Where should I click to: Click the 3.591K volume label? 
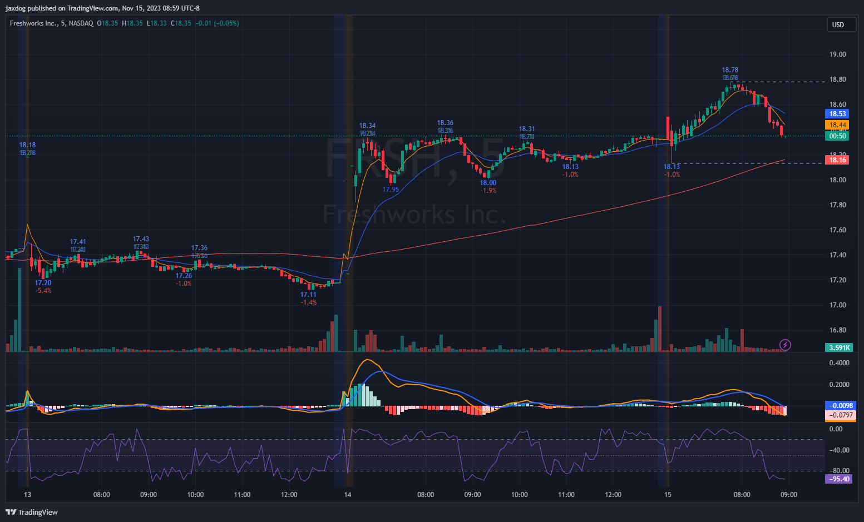840,348
